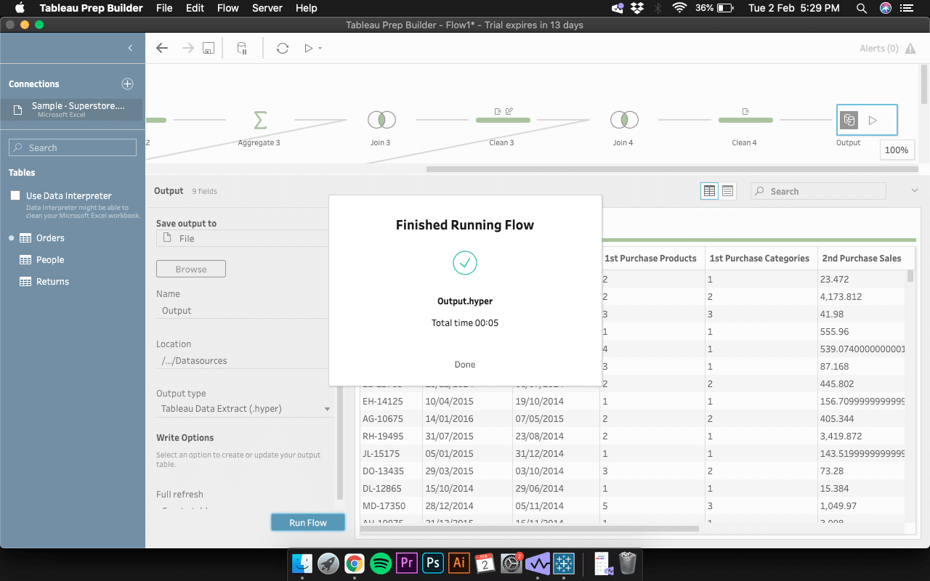
Task: Open Spotlight search in menu bar
Action: click(862, 8)
